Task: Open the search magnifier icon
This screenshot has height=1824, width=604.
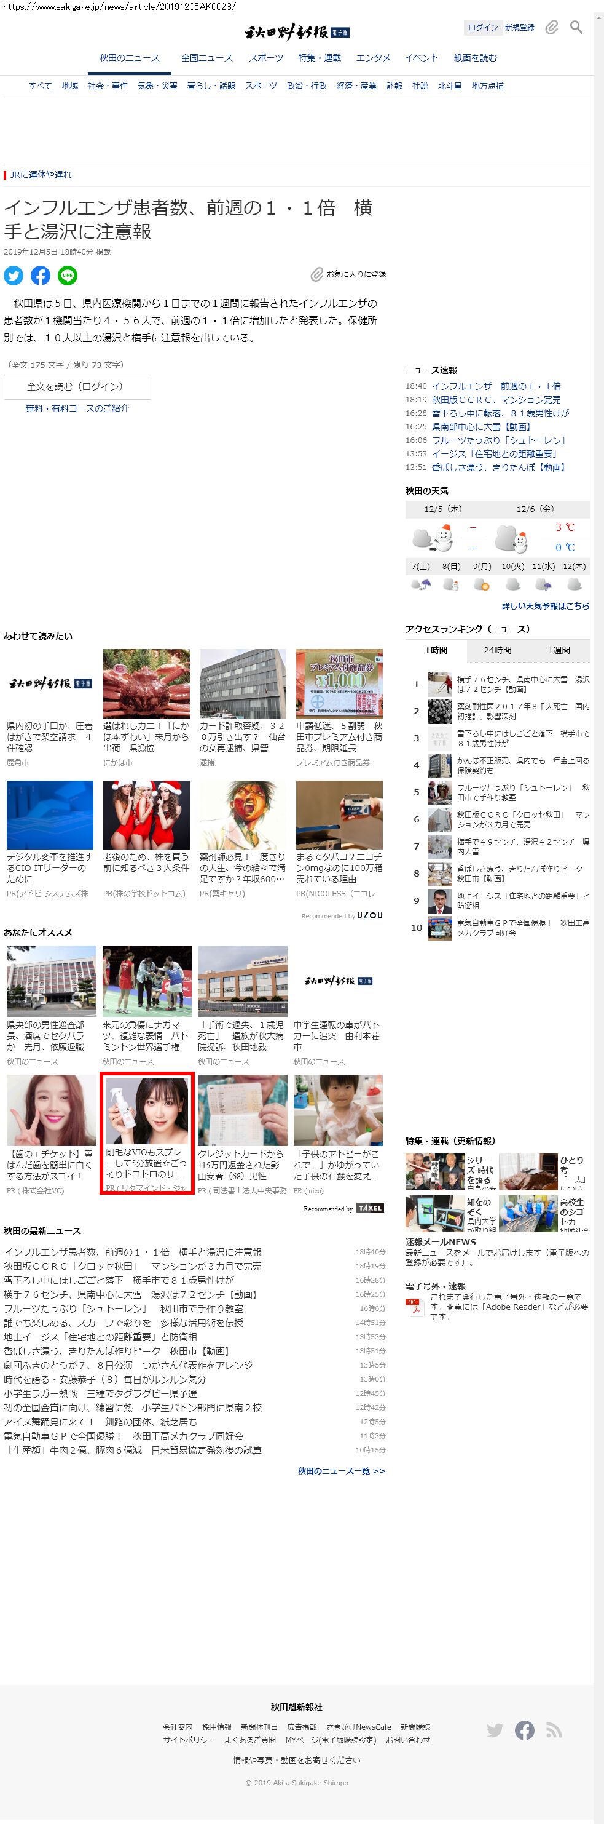Action: (576, 28)
